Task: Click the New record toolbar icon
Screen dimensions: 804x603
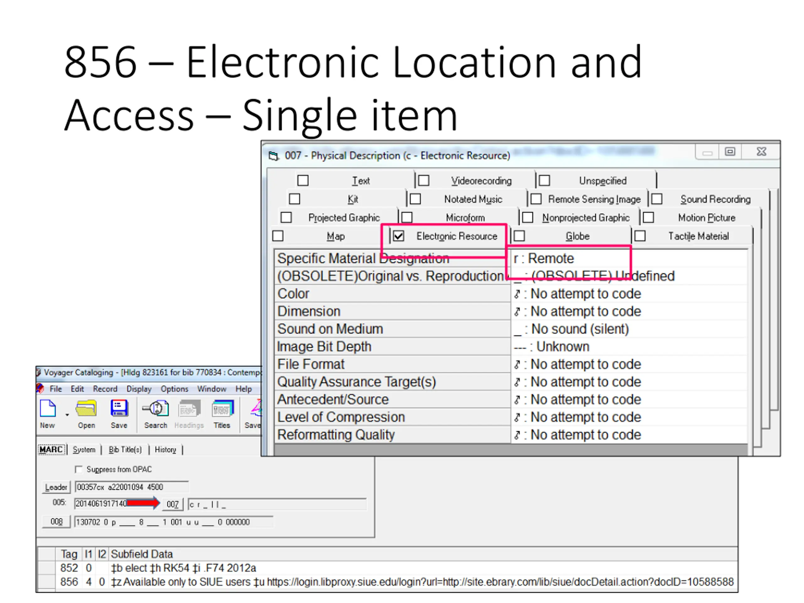Action: point(48,408)
